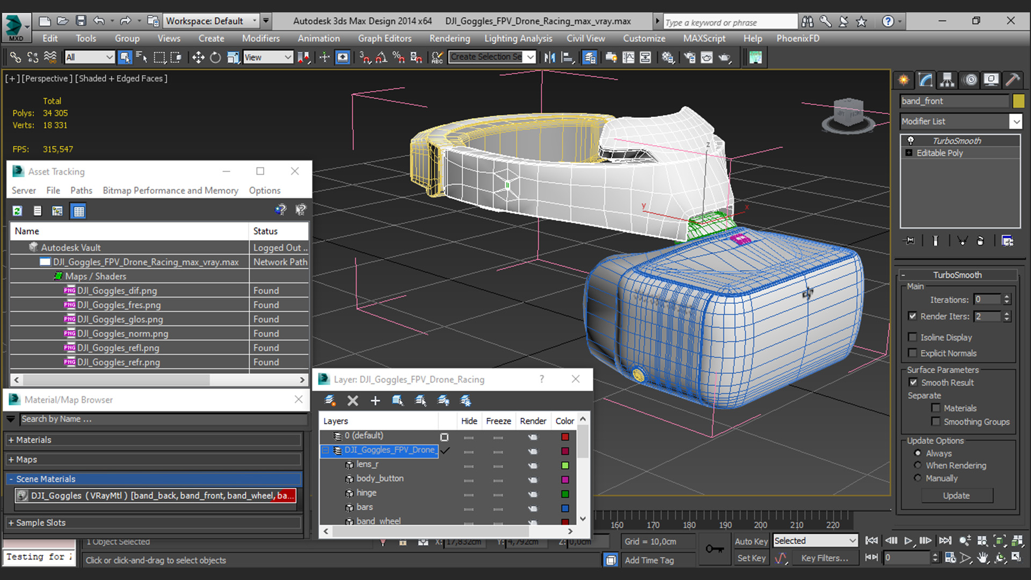Open Create Selection Set dropdown
The width and height of the screenshot is (1031, 580).
[492, 57]
